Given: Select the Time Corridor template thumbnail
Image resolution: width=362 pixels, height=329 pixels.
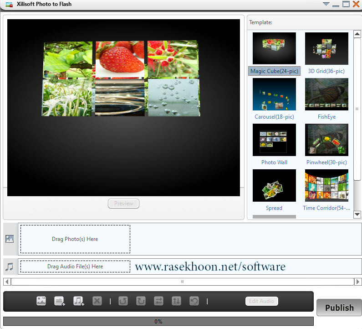Looking at the screenshot, I should (x=326, y=185).
